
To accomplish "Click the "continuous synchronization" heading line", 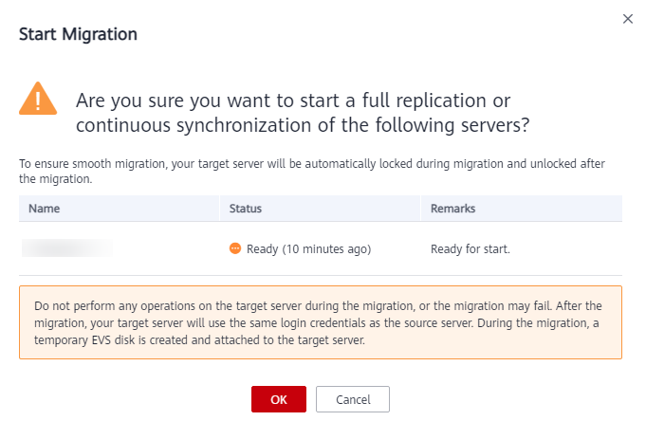I will tap(302, 124).
